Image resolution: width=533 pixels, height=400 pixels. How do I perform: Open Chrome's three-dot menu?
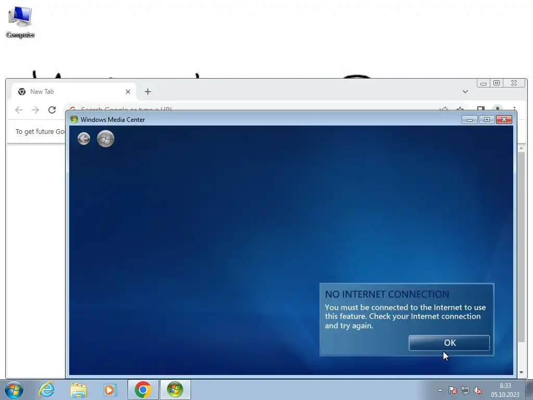515,109
